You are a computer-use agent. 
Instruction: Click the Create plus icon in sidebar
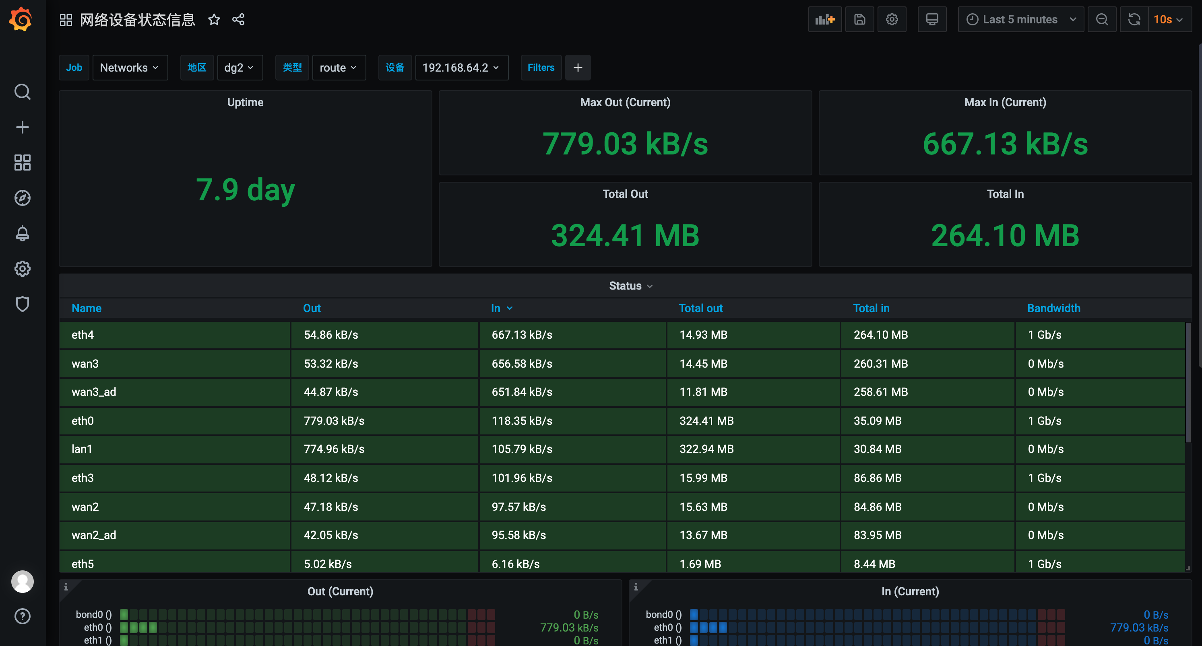23,128
